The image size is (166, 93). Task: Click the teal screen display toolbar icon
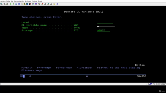point(33,4)
